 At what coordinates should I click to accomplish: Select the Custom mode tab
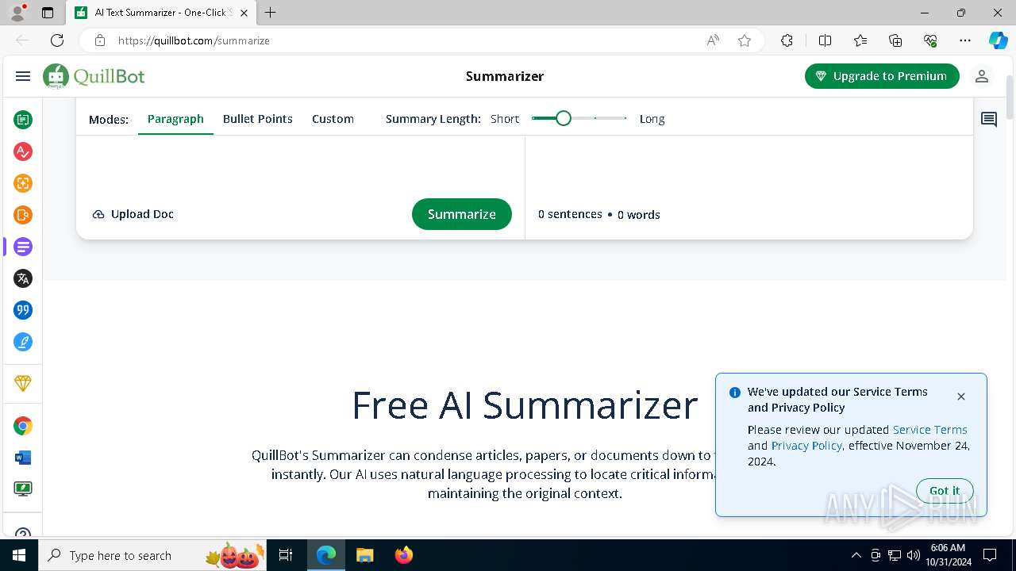point(333,119)
